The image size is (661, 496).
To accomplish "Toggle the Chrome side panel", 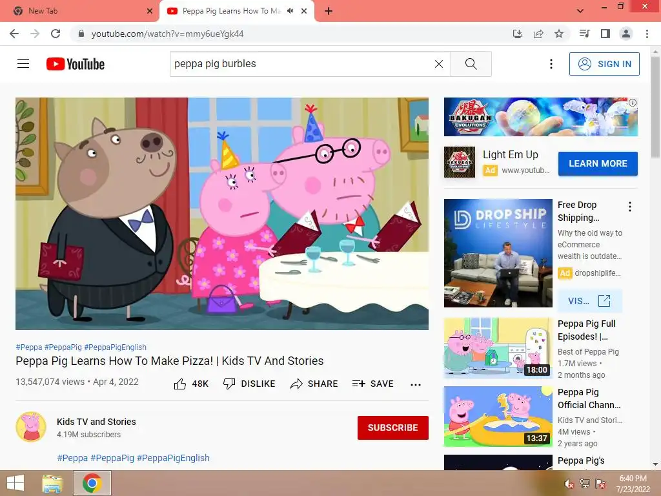I will [605, 34].
